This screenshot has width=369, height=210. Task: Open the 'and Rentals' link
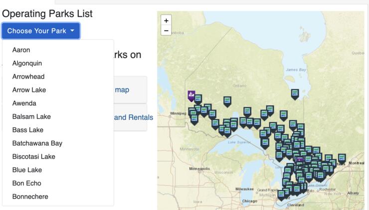coord(133,117)
